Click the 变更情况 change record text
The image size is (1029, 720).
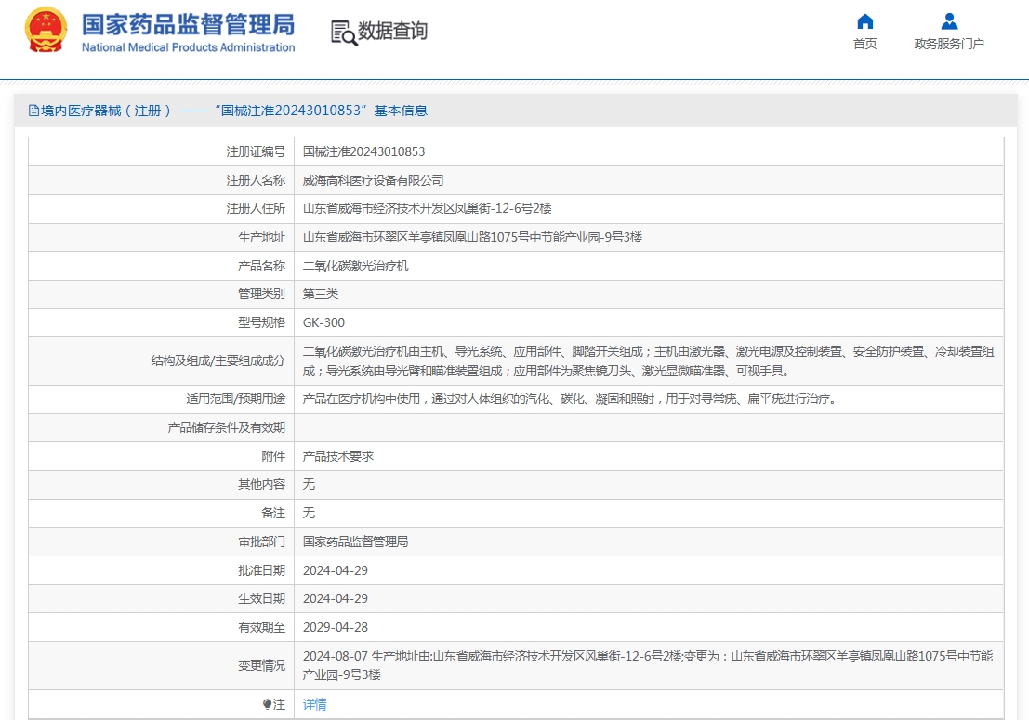[x=648, y=665]
